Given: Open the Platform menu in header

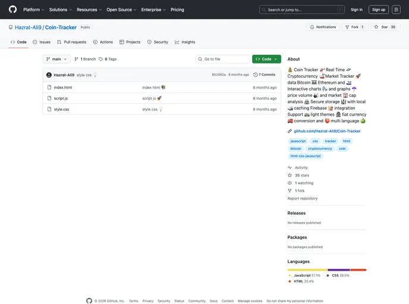Looking at the screenshot, I should coord(33,9).
